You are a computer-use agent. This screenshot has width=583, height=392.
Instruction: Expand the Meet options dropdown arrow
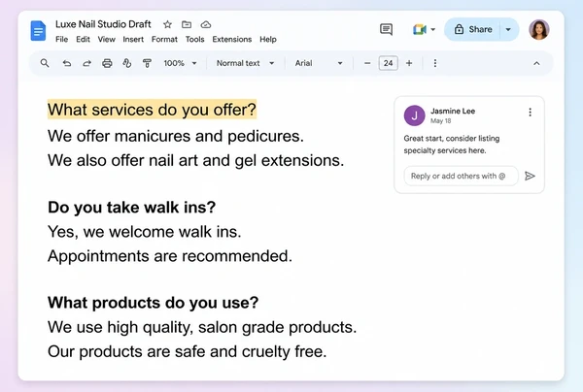click(432, 29)
